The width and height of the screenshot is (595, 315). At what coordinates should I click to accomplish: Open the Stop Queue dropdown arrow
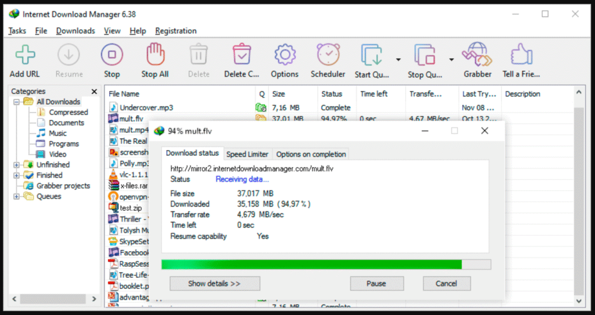[x=451, y=59]
